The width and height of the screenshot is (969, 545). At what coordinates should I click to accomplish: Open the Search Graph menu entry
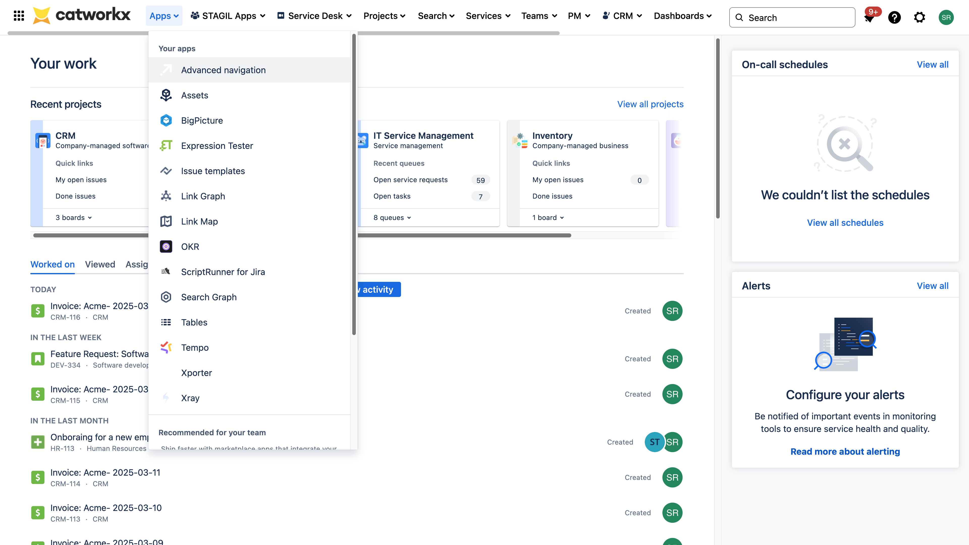249,297
